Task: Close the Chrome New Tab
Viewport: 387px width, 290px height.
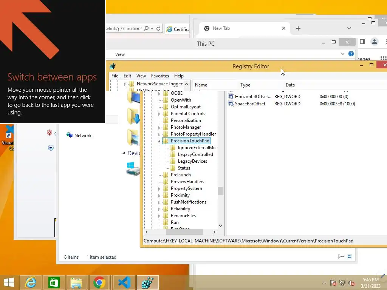Action: [x=284, y=28]
